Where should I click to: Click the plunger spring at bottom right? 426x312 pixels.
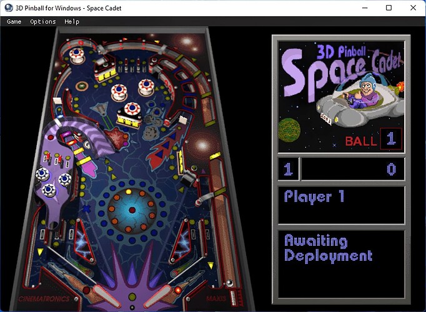(234, 298)
